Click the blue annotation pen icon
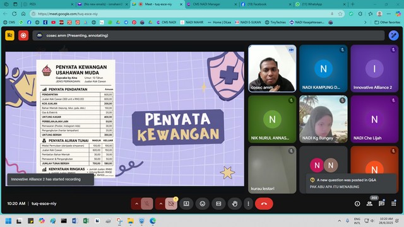This screenshot has height=227, width=404. click(x=393, y=35)
